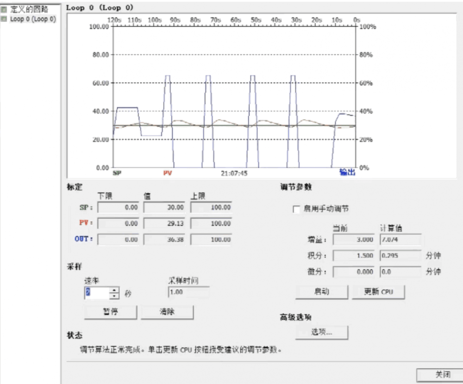Image resolution: width=463 pixels, height=384 pixels.
Task: Click the OUT 上限 field showing 100.00
Action: tap(211, 239)
